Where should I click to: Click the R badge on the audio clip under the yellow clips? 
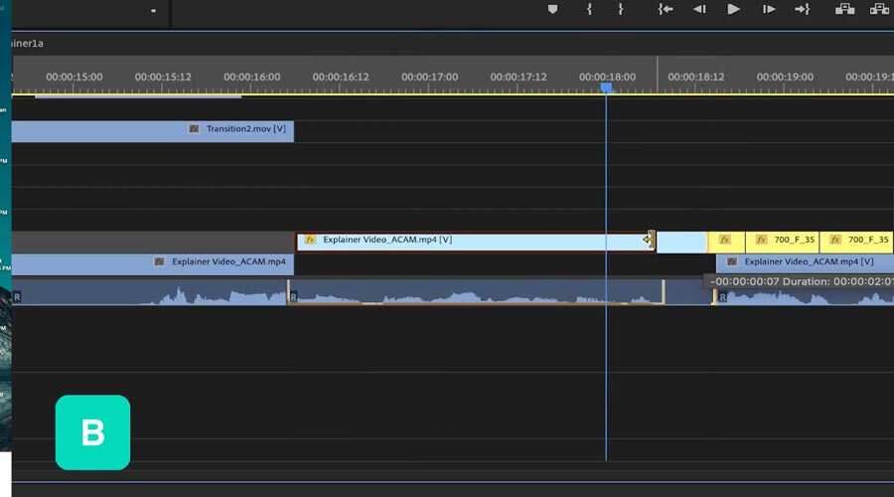click(722, 297)
